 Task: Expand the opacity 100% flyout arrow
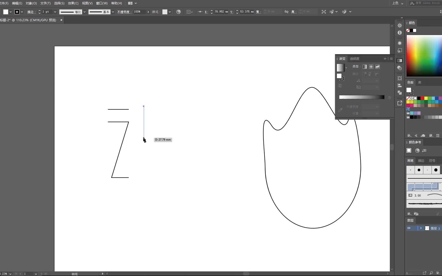coord(148,12)
